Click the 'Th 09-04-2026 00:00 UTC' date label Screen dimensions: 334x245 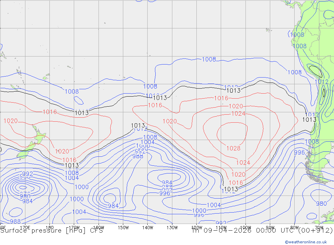point(244,231)
